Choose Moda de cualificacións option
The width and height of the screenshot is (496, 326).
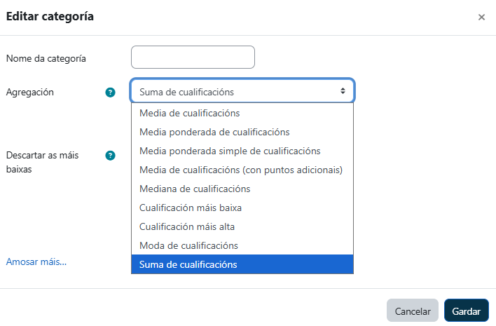pyautogui.click(x=188, y=245)
